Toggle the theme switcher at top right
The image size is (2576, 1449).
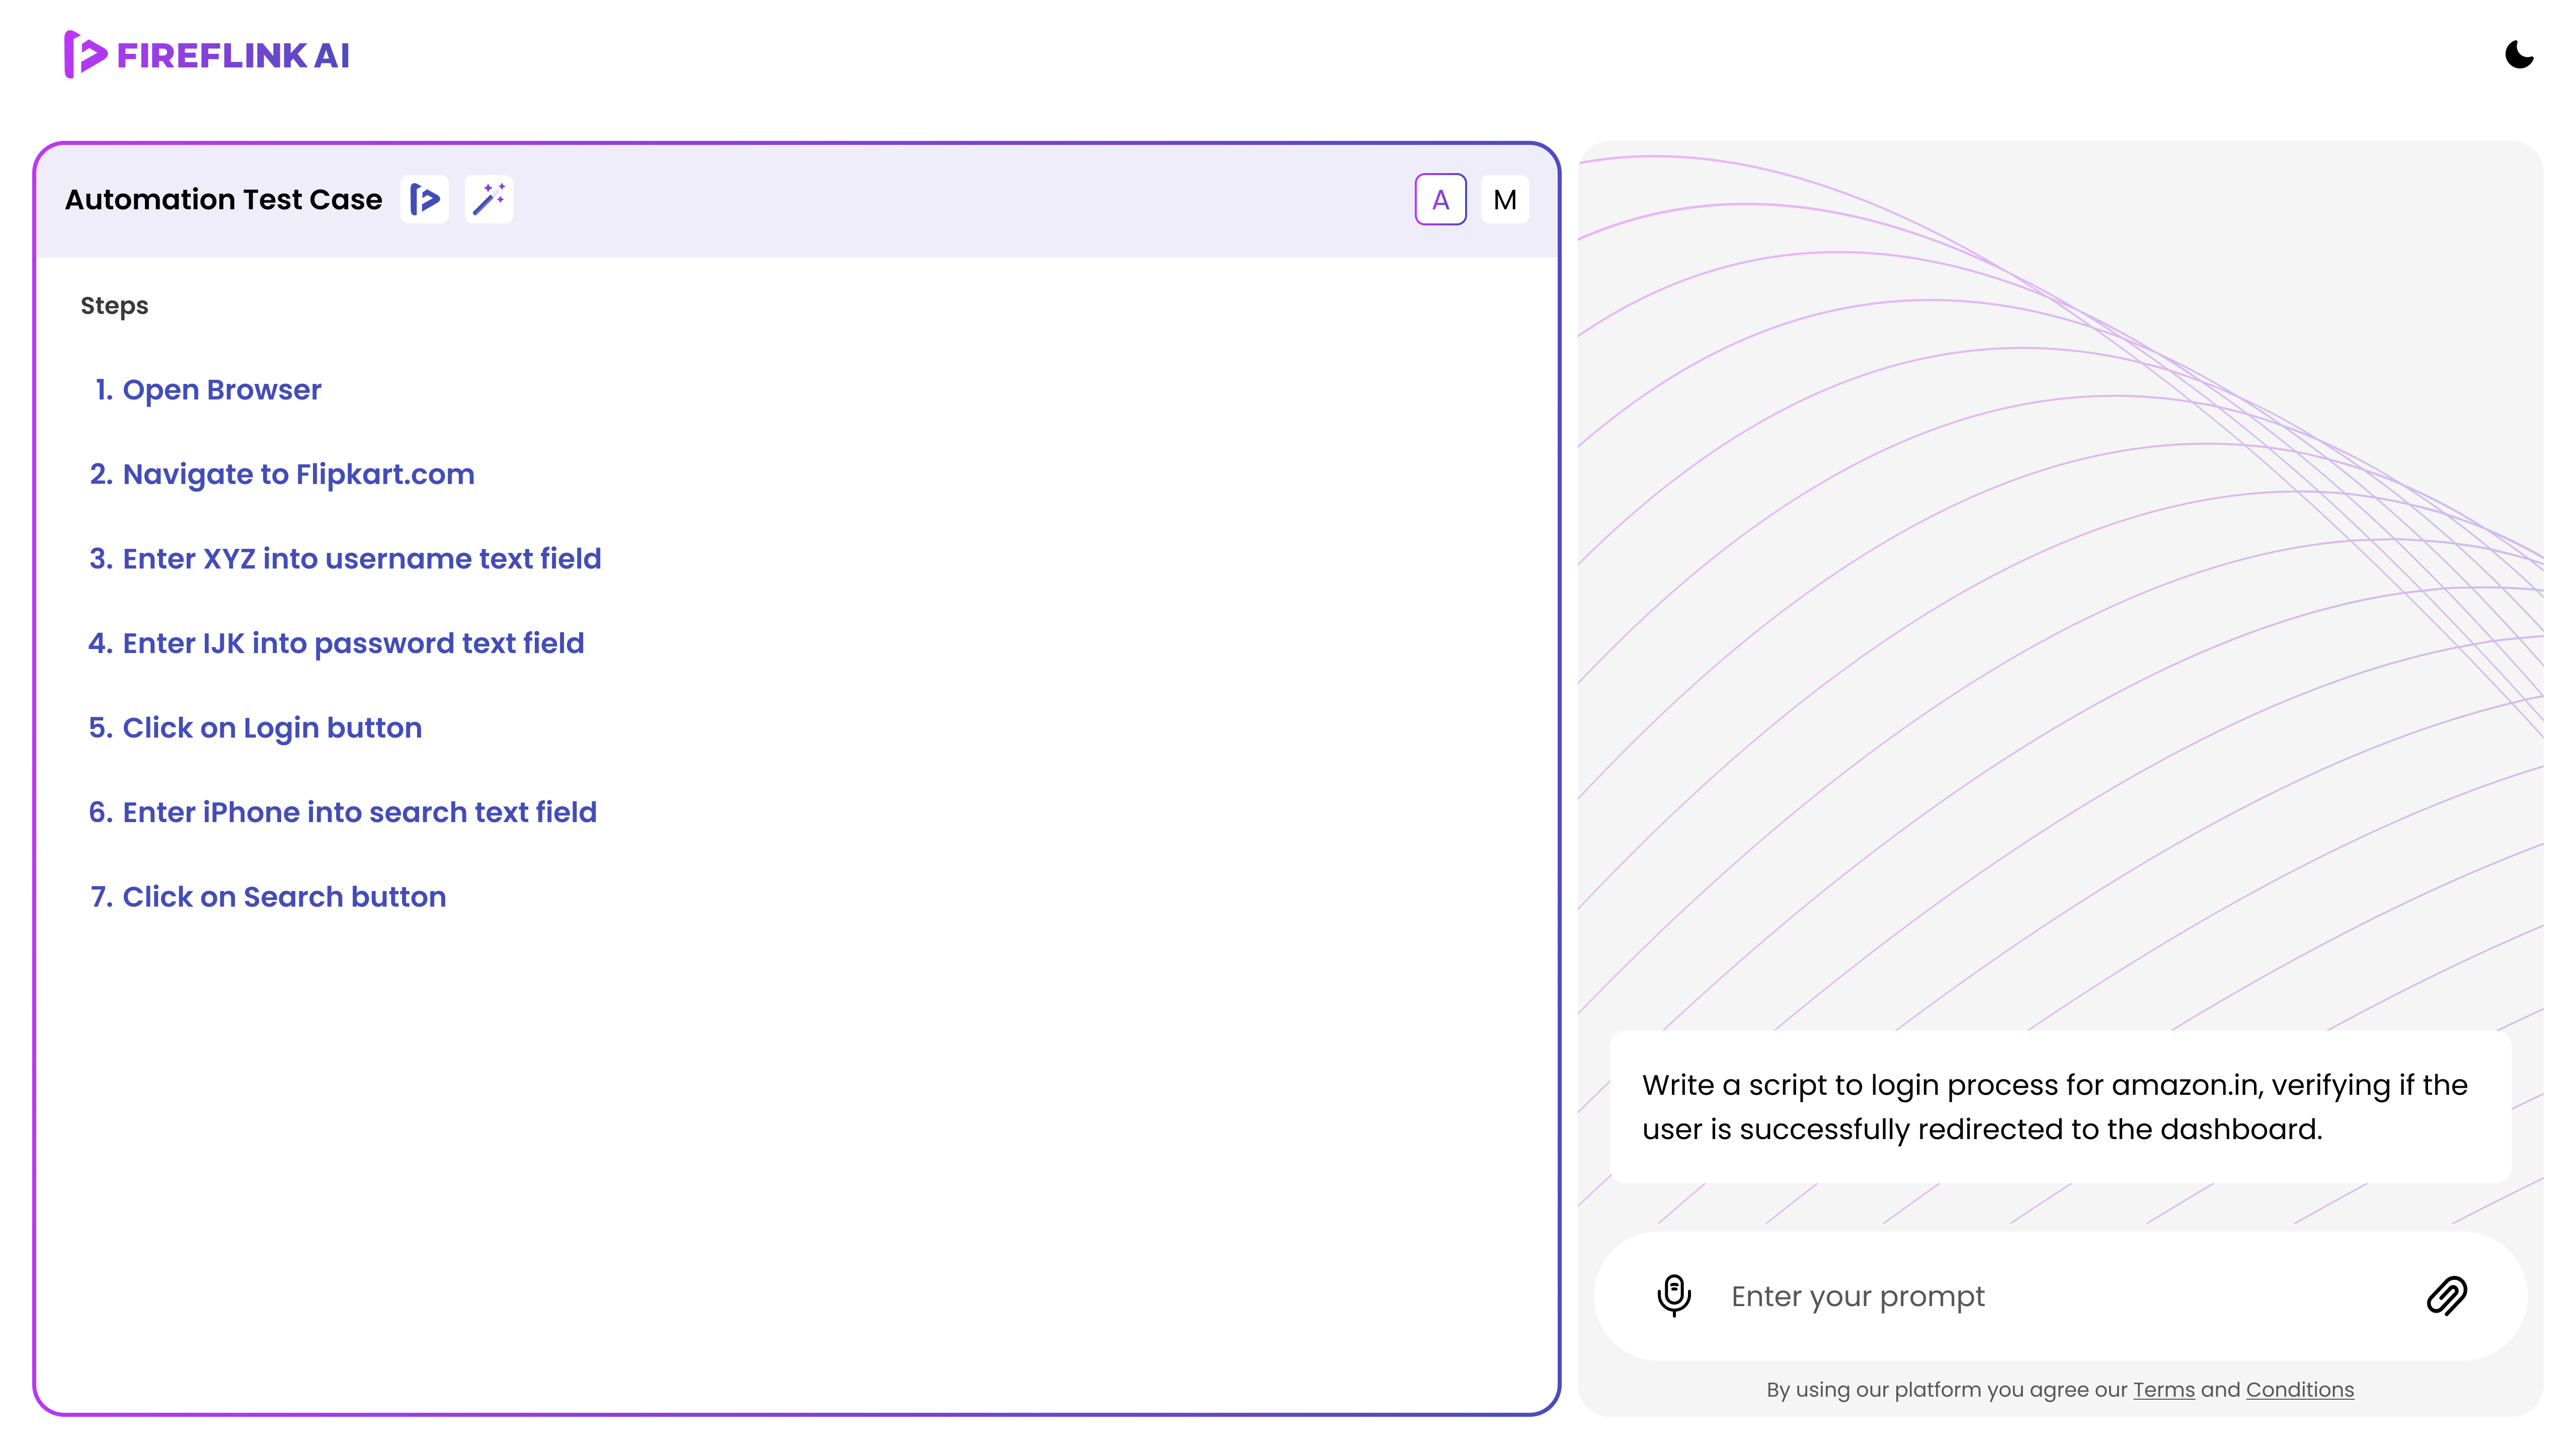2518,55
